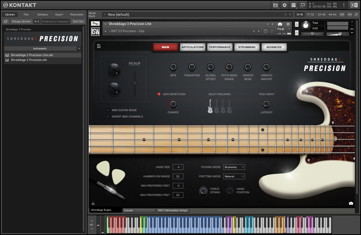Switch to the Strumming tab
The image size is (361, 235).
pyautogui.click(x=247, y=47)
